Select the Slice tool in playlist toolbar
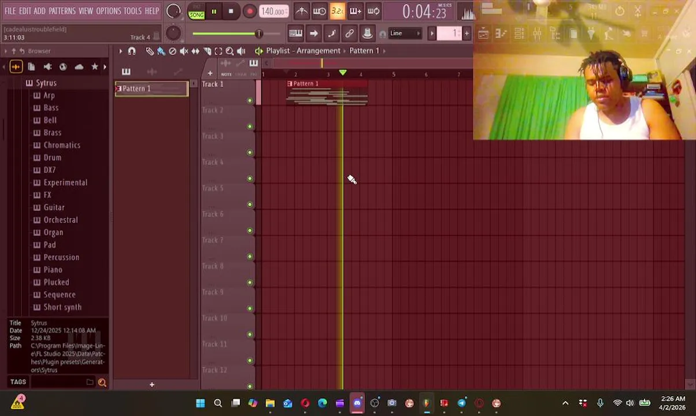 click(207, 51)
